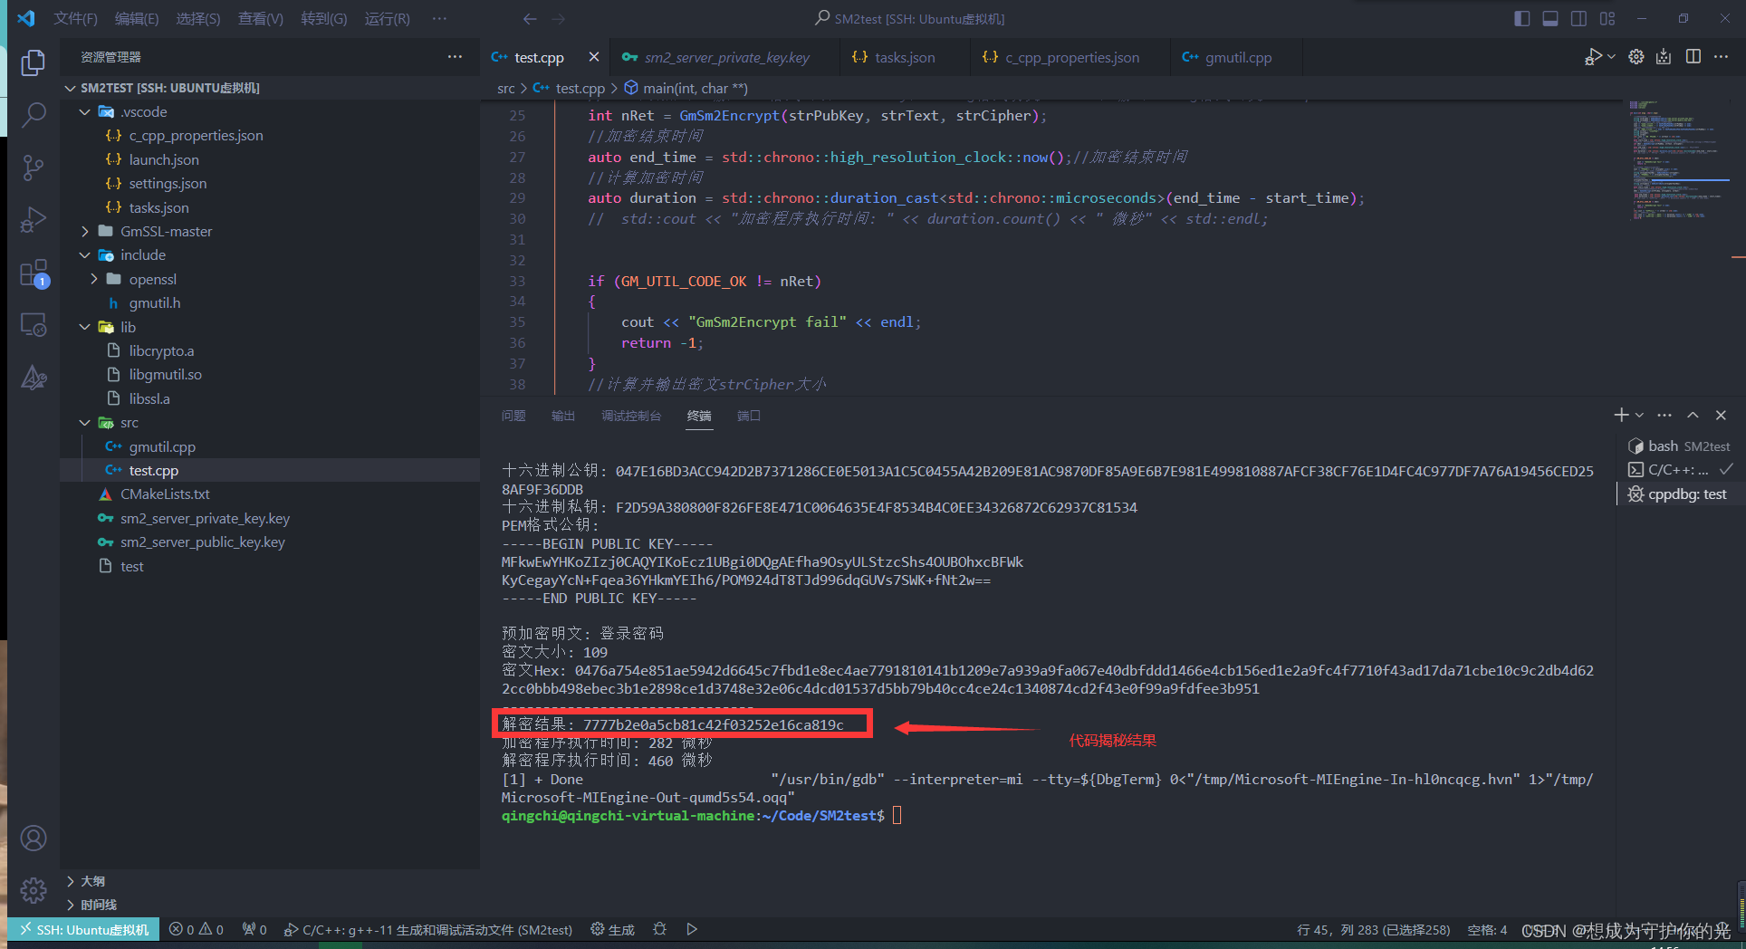Collapse the SM2TEST root folder
This screenshot has width=1746, height=949.
pyautogui.click(x=72, y=88)
